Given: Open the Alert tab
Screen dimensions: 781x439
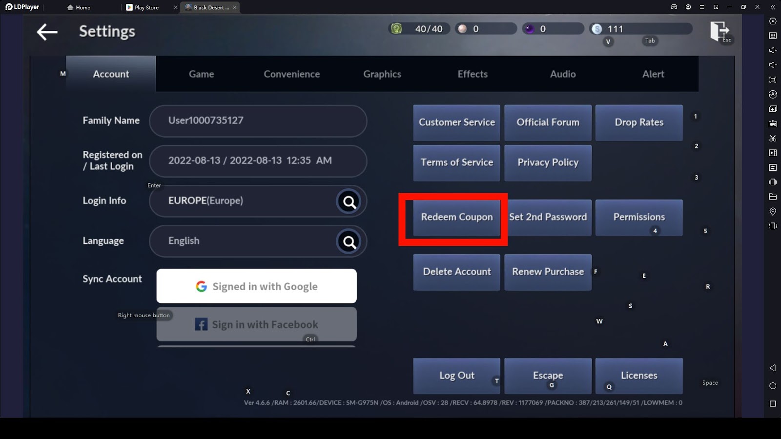Looking at the screenshot, I should tap(653, 74).
